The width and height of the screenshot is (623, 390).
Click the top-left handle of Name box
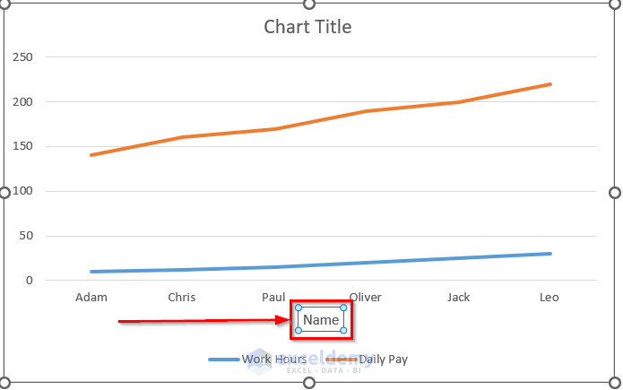299,308
